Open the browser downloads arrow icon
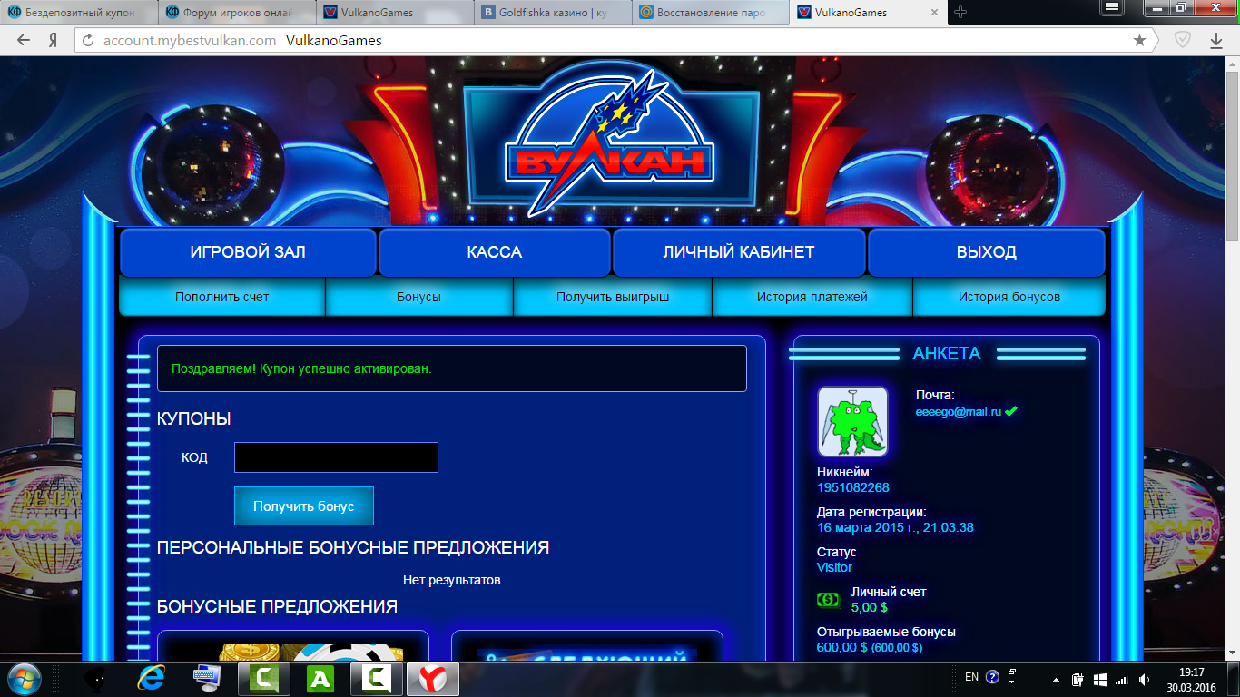Viewport: 1240px width, 697px height. click(x=1217, y=41)
